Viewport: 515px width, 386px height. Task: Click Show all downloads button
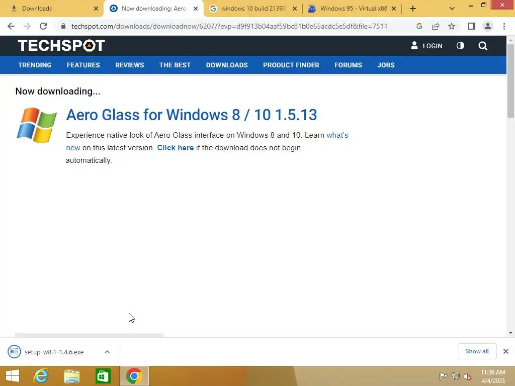pyautogui.click(x=477, y=351)
